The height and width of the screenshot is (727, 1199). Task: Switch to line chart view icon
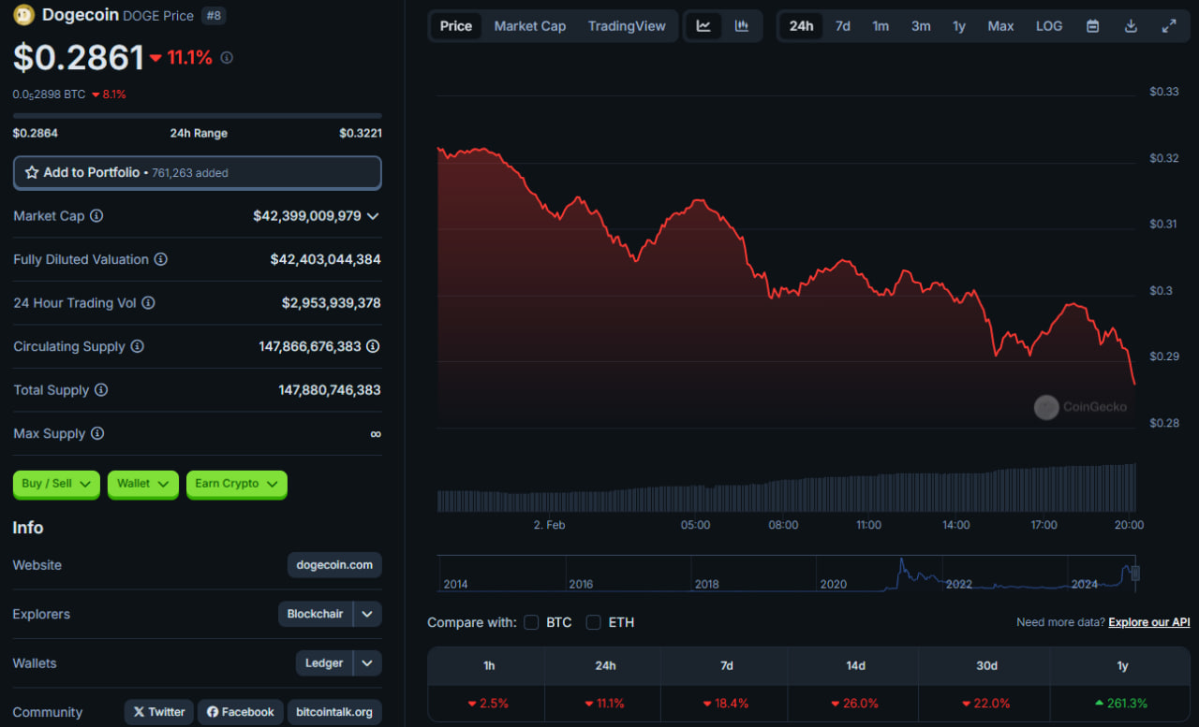703,26
